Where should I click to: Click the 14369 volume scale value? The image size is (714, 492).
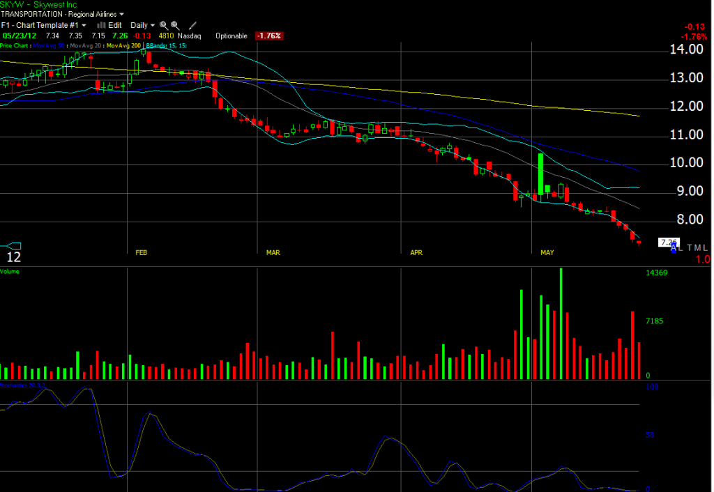pos(657,273)
